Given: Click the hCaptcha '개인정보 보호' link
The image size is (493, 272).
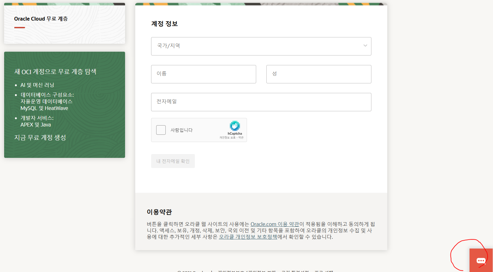Looking at the screenshot, I should [227, 138].
